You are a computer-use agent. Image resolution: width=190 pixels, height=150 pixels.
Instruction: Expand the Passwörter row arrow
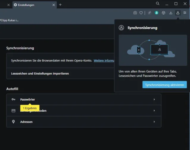tap(154, 100)
